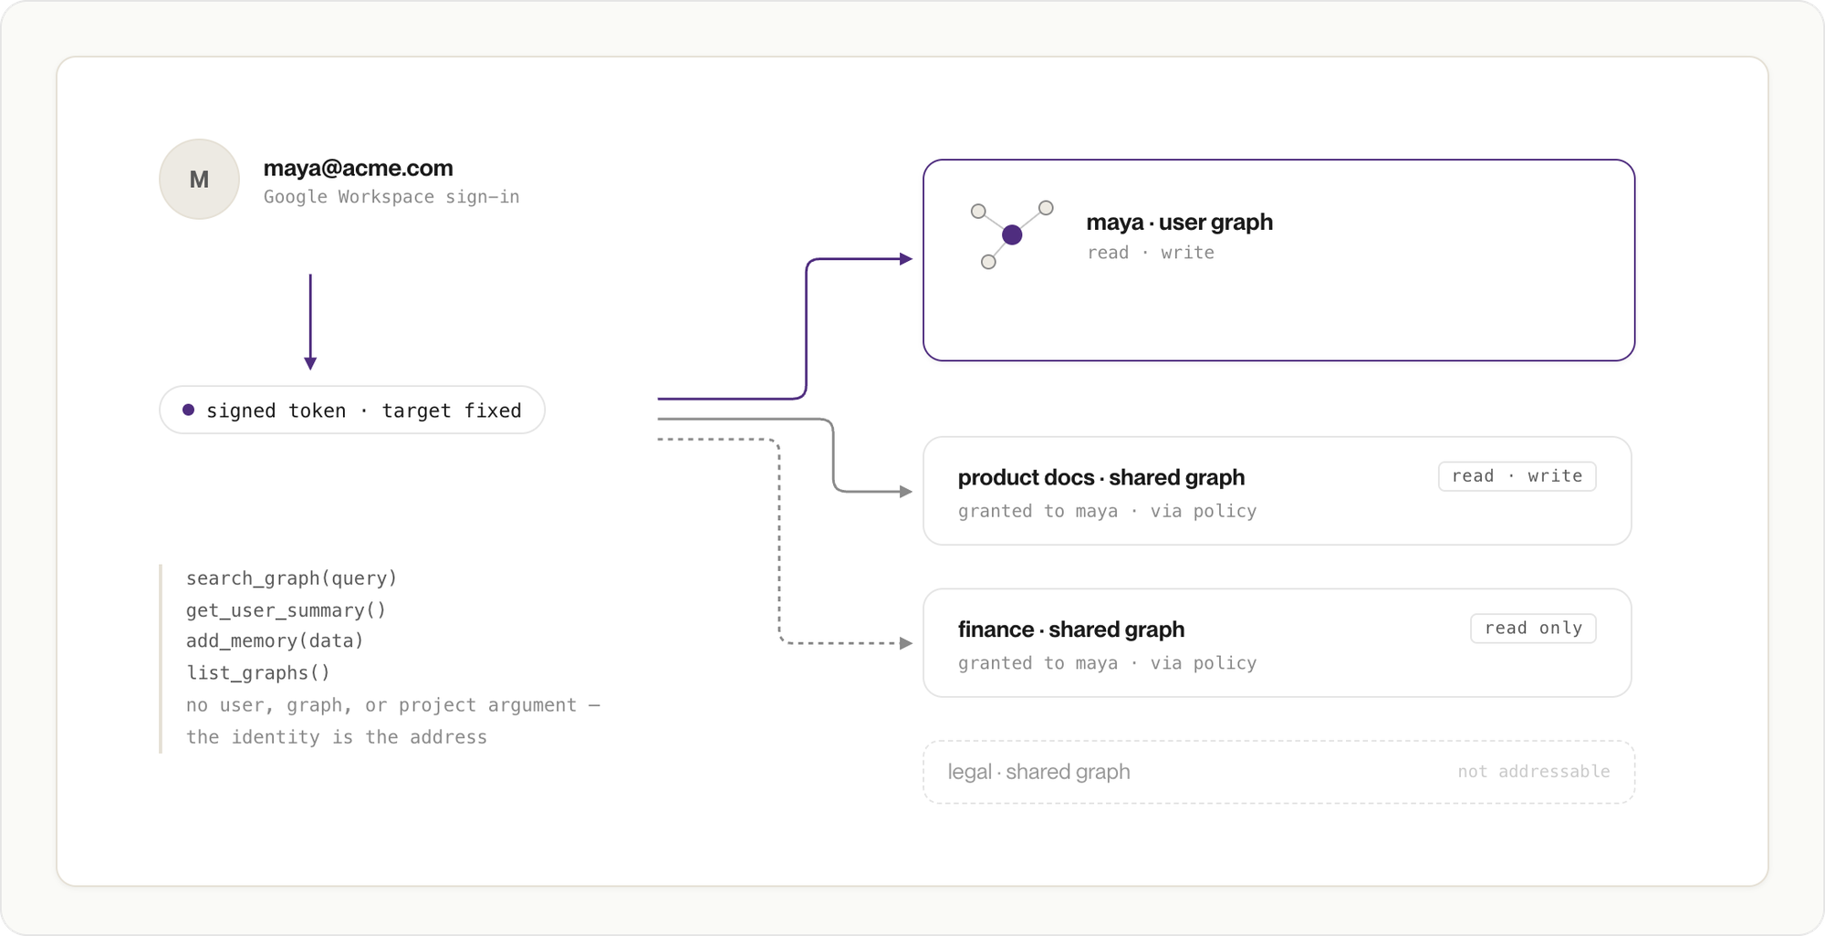Screen dimensions: 1825x936
Task: Click the list_graphs() function line
Action: point(258,673)
